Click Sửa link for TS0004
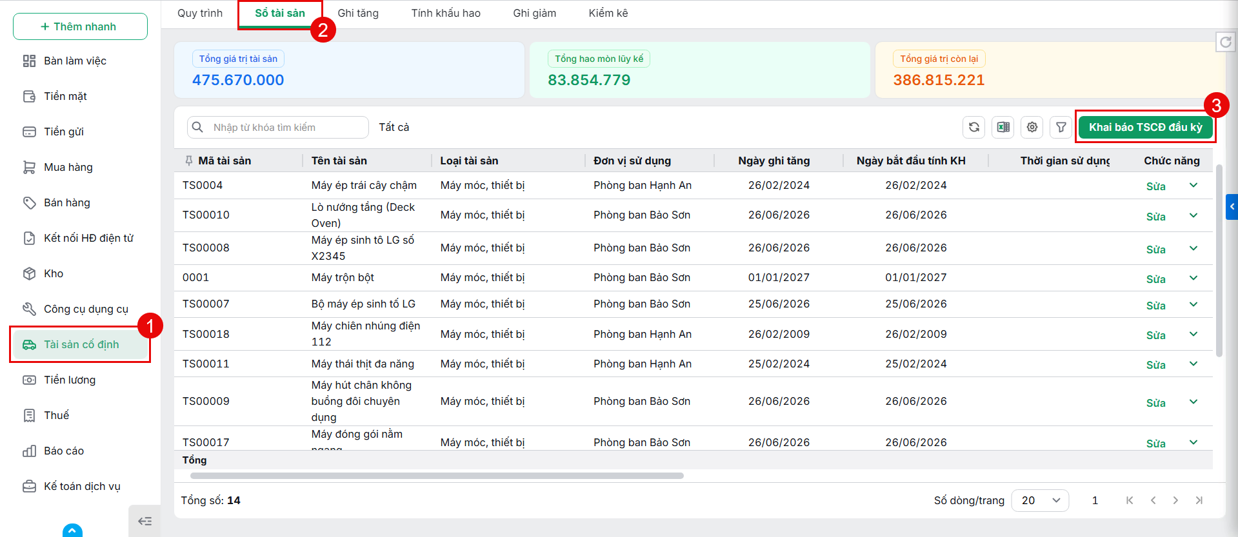This screenshot has width=1238, height=537. [1155, 186]
